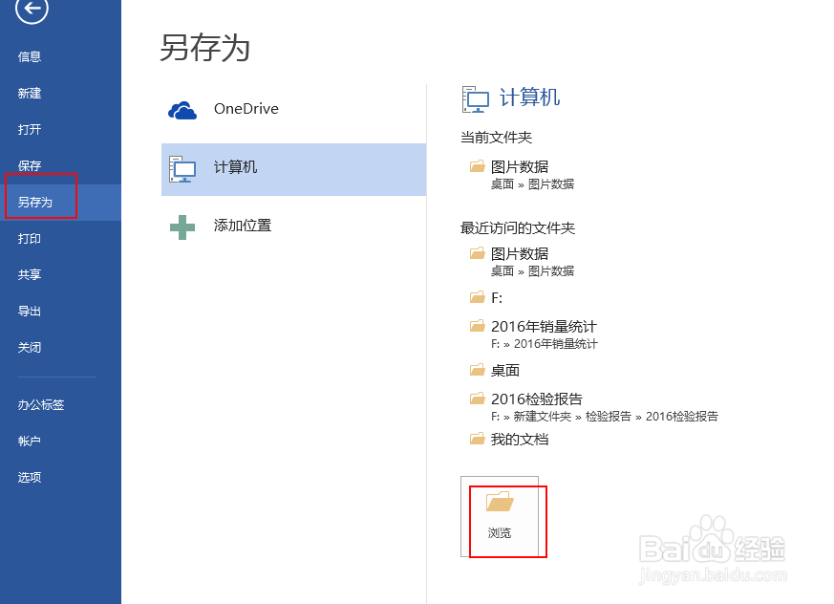
Task: Click the 我的文档 folder icon
Action: pos(478,439)
